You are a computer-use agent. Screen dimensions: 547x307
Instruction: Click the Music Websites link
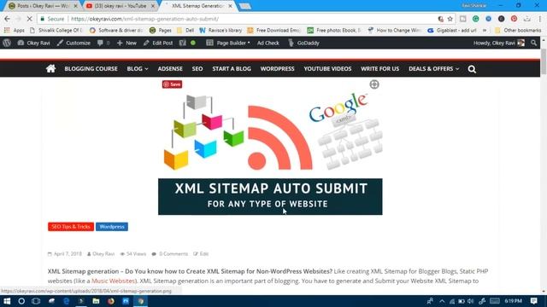coord(113,281)
